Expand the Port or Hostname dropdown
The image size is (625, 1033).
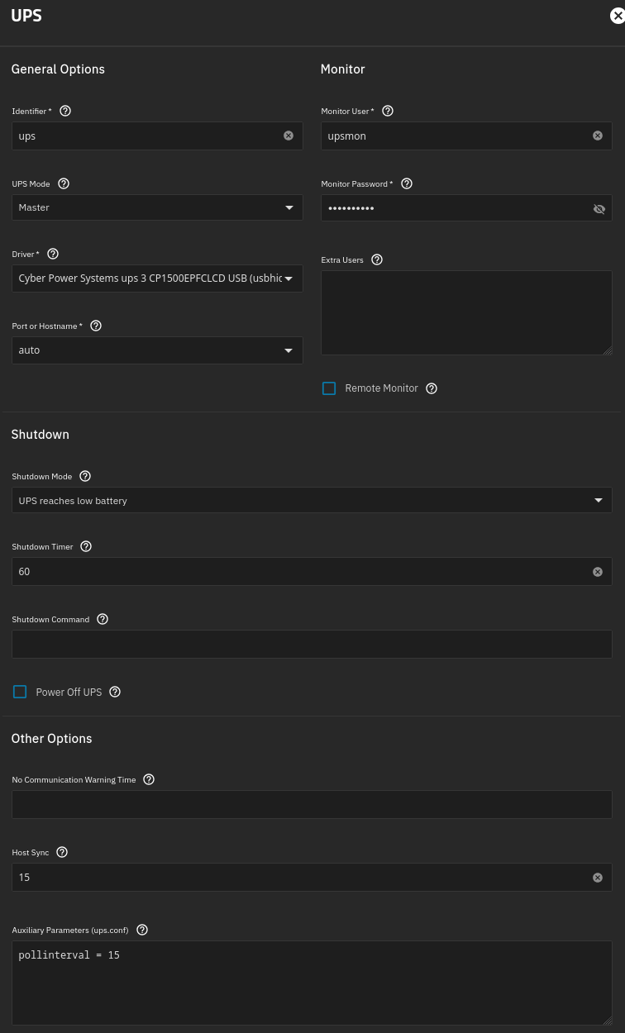click(157, 350)
